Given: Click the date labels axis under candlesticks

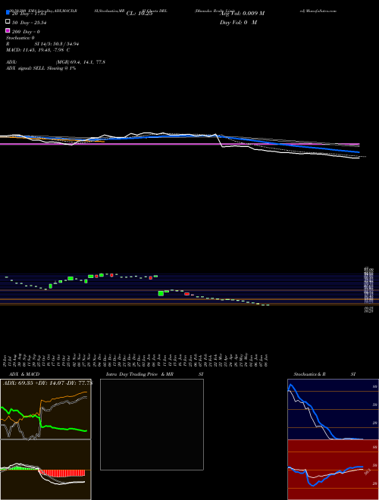Looking at the screenshot, I should click(x=136, y=359).
